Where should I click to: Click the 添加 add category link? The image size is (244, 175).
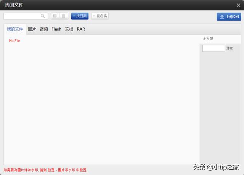click(x=230, y=48)
